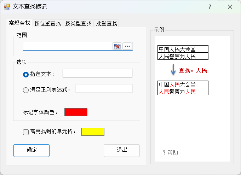This screenshot has width=241, height=175.
Task: Close the 文本查找标记 dialog
Action: pos(230,7)
